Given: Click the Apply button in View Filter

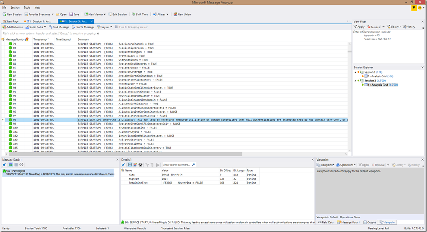Looking at the screenshot, I should [359, 27].
